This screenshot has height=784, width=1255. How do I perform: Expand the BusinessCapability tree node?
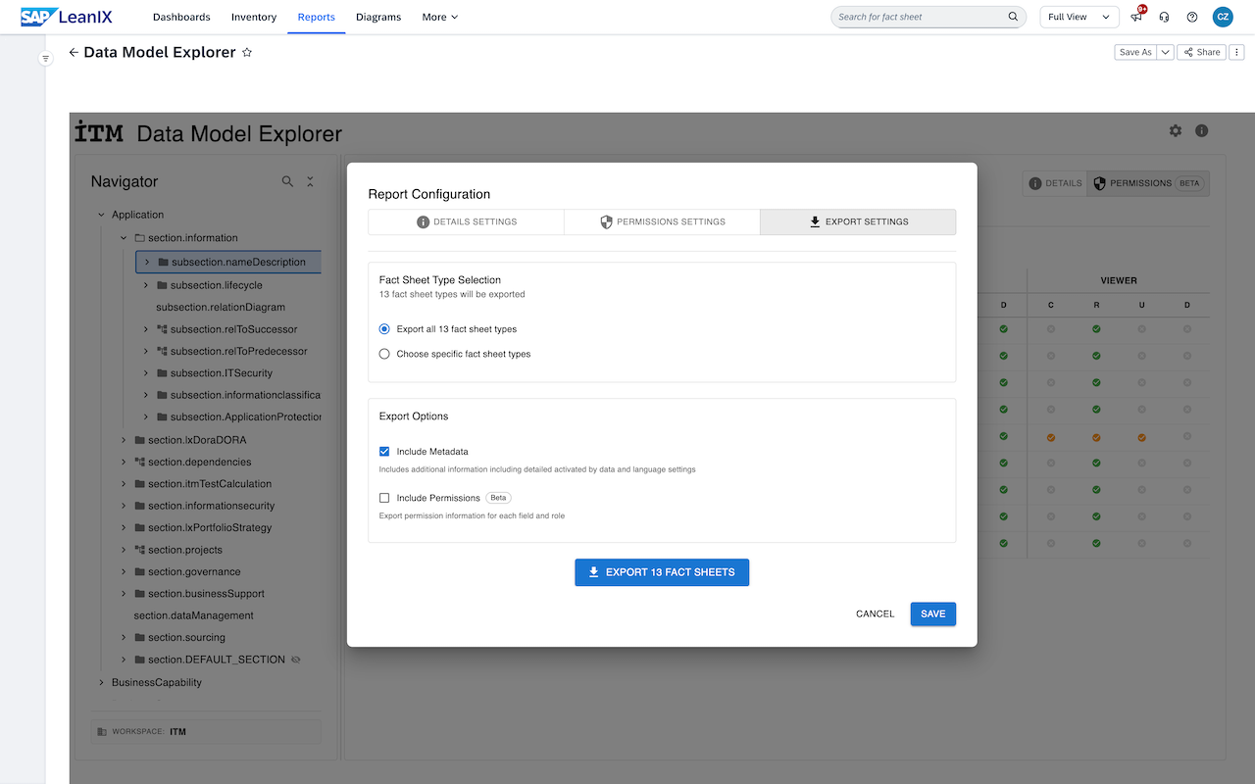[x=101, y=682]
